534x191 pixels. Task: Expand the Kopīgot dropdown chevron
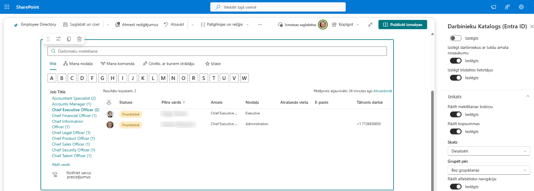point(357,24)
